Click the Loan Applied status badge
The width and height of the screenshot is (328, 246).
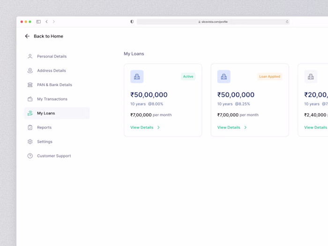coord(269,76)
